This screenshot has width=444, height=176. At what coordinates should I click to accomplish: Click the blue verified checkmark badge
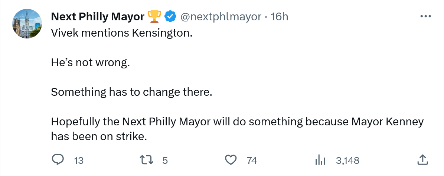(170, 17)
